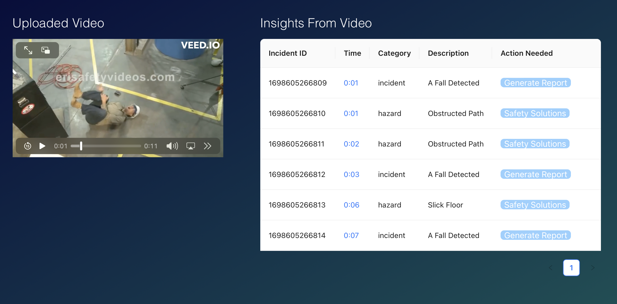The height and width of the screenshot is (304, 617).
Task: Generate Report for incident 1698605266814
Action: pyautogui.click(x=535, y=235)
